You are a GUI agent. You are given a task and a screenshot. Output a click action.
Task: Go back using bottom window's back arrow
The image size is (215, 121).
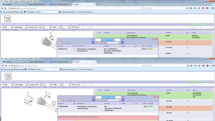[3, 66]
